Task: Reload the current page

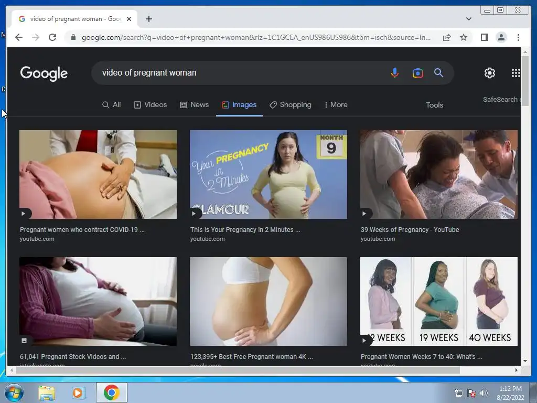Action: tap(52, 37)
